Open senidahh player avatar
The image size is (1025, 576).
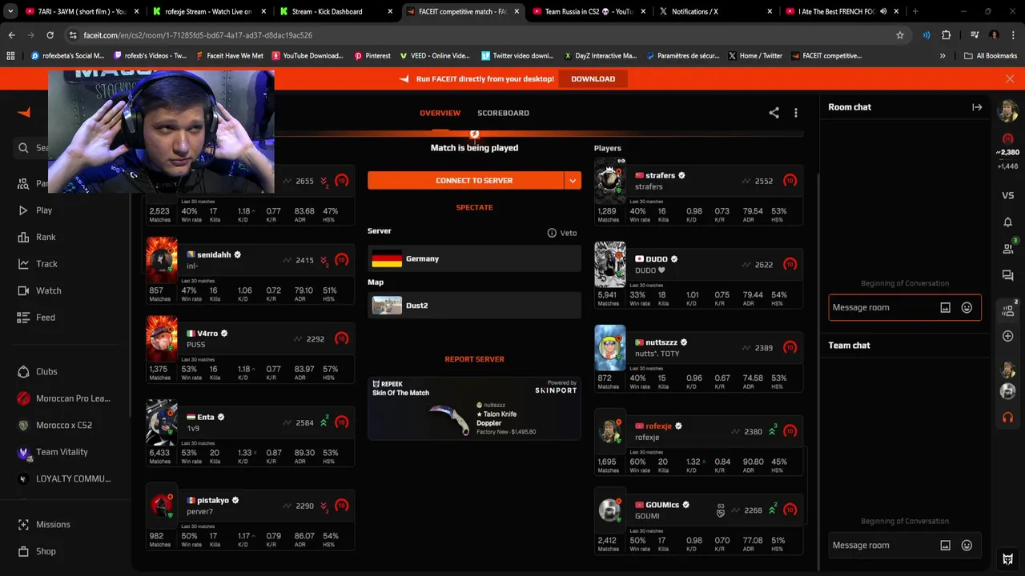[x=161, y=259]
